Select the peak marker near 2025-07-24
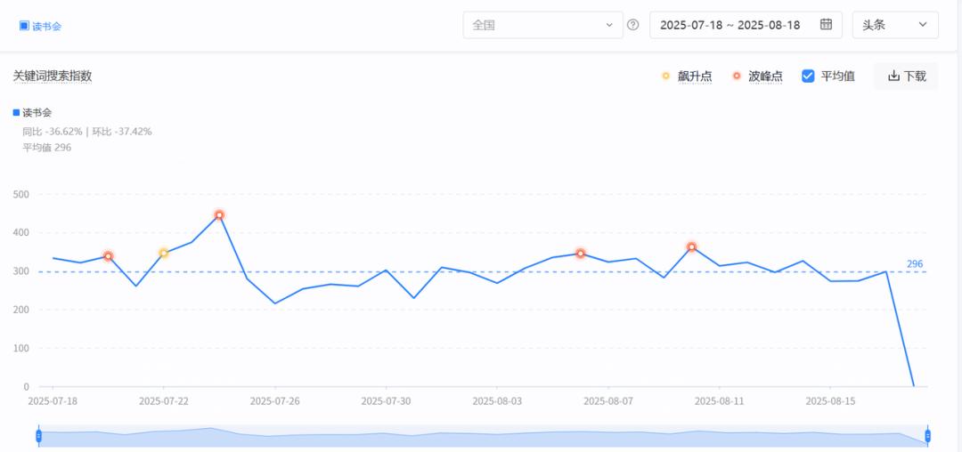The width and height of the screenshot is (962, 452). pos(219,215)
